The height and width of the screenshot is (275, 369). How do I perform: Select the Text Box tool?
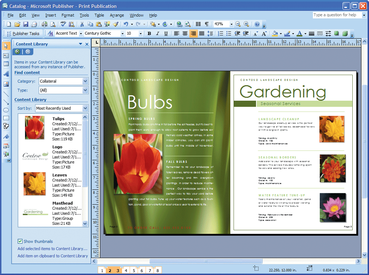pyautogui.click(x=6, y=56)
